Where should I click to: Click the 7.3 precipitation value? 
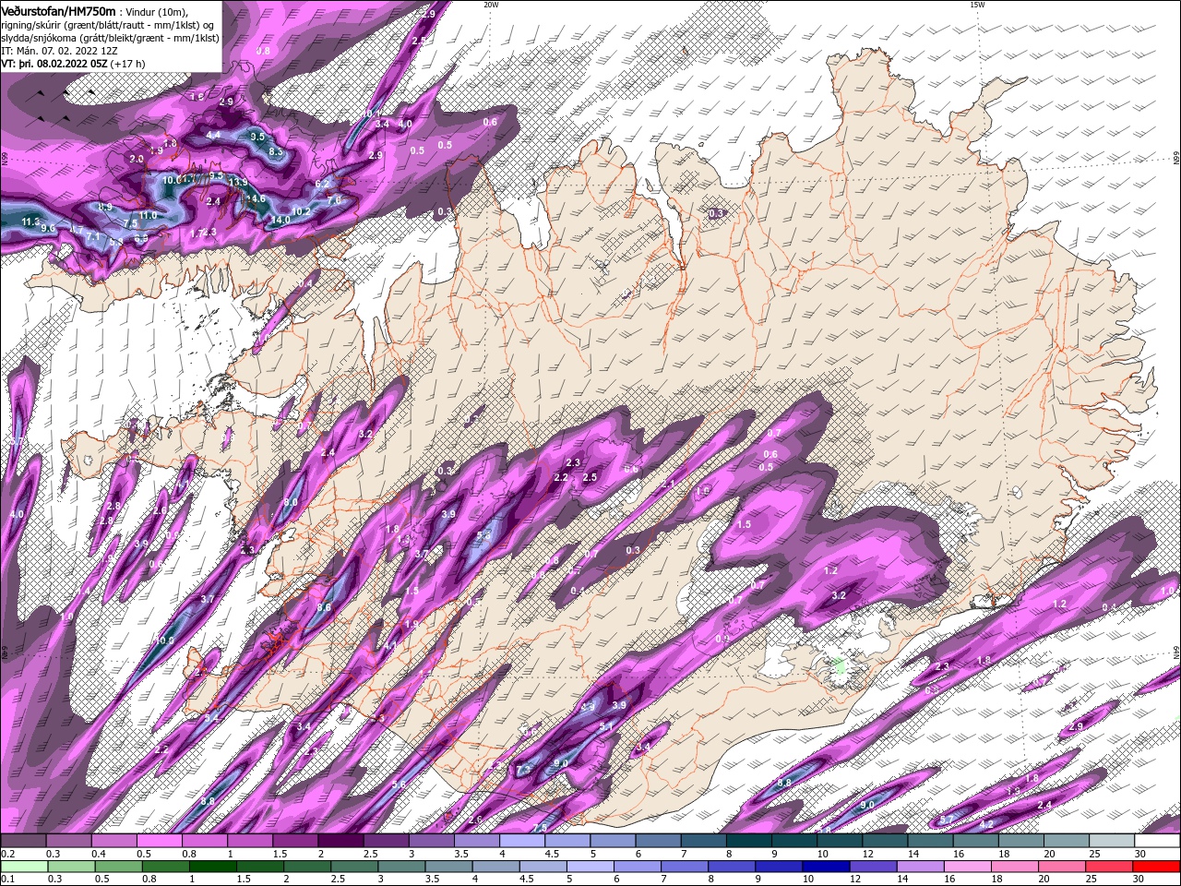click(523, 770)
